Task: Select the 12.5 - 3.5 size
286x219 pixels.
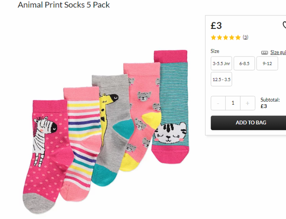Action: point(221,79)
